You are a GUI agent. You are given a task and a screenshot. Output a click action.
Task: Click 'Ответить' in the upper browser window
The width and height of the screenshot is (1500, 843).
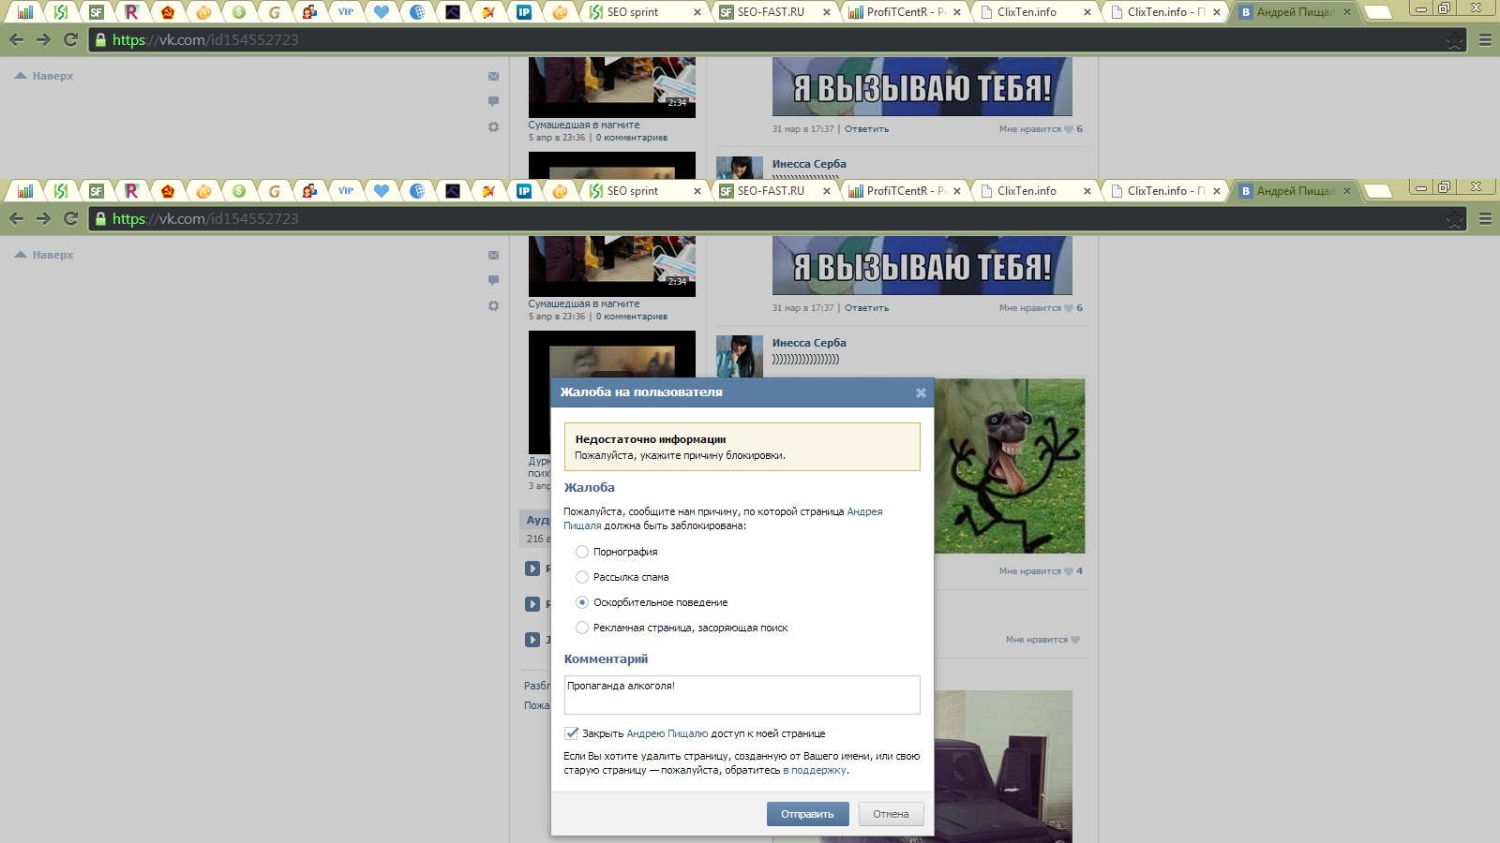(x=866, y=129)
